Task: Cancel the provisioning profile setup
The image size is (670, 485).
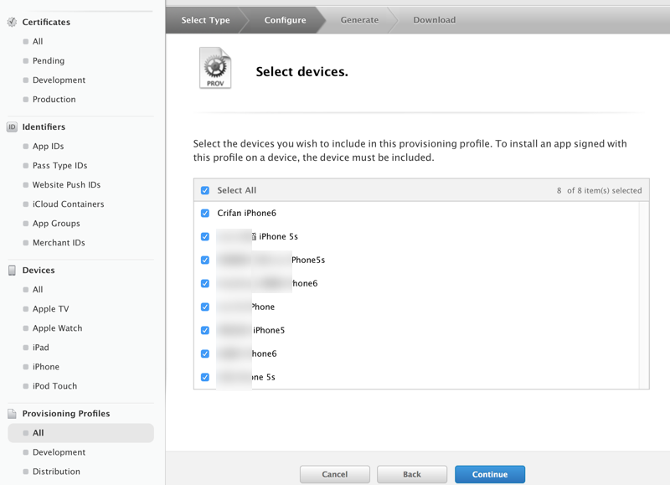Action: tap(334, 474)
